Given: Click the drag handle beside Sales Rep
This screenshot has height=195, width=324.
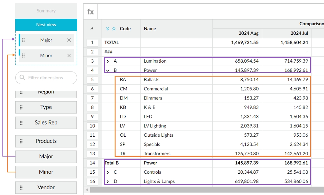Looking at the screenshot, I should (21, 123).
